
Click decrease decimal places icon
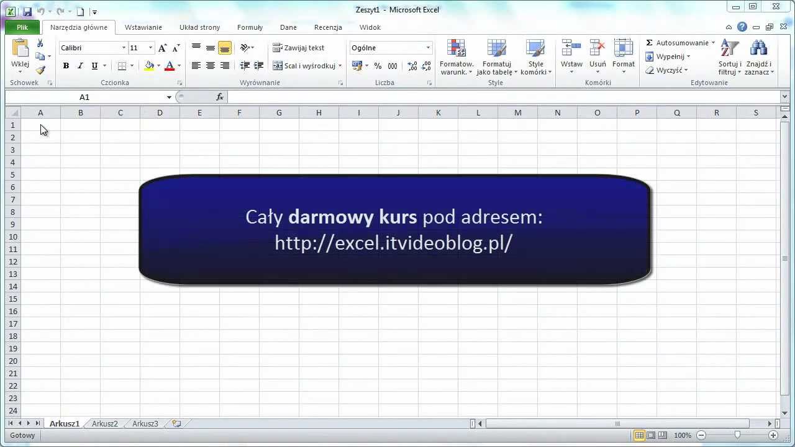tap(427, 66)
